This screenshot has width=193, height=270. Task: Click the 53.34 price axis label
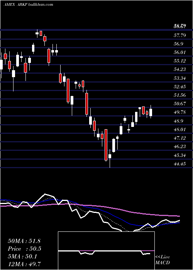[x=180, y=78]
